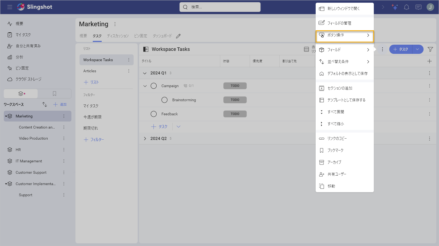Mark the Feedback task complete
This screenshot has height=246, width=439.
point(154,114)
